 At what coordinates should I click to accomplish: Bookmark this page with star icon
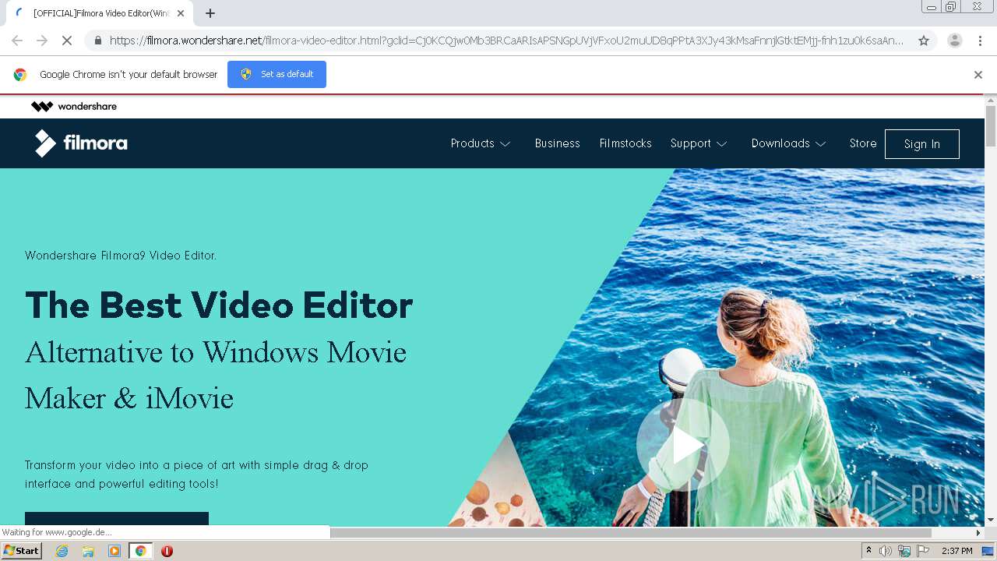pos(924,41)
